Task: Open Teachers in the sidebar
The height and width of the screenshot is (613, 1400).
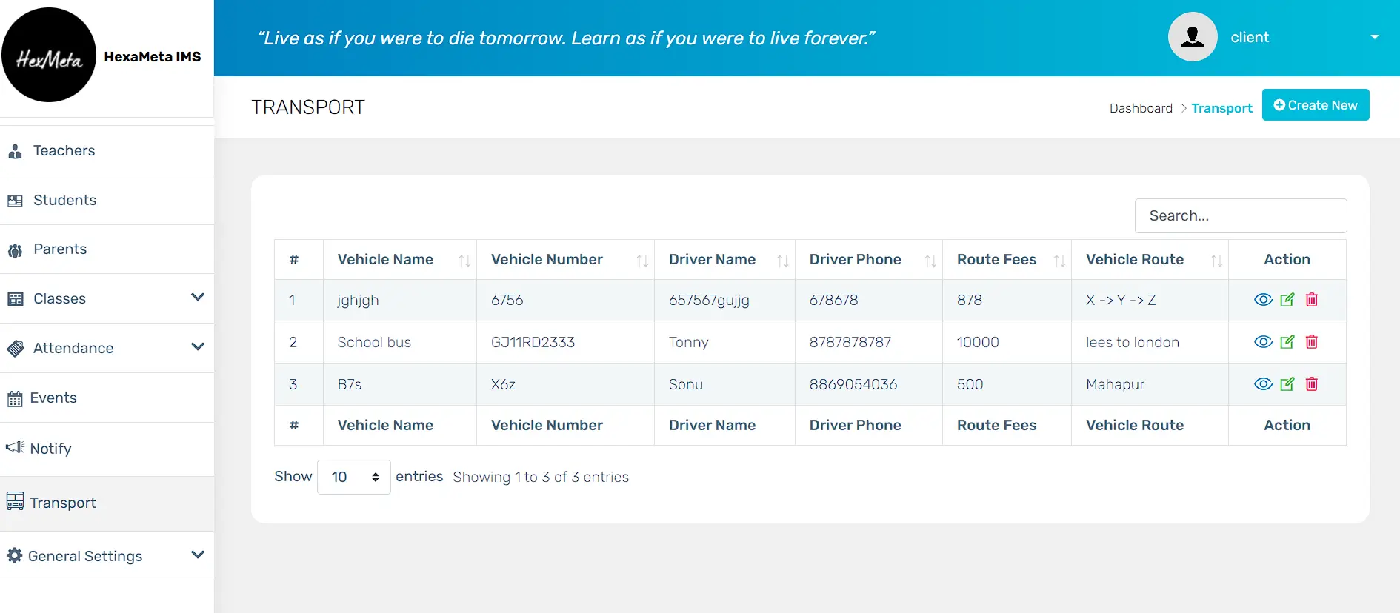Action: pos(64,151)
